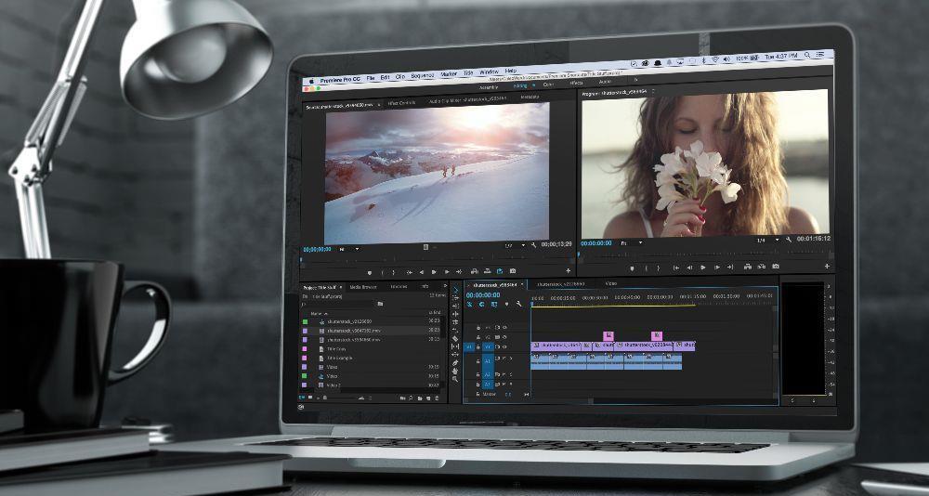Go to In point in Program monitor
The height and width of the screenshot is (496, 929).
[x=676, y=268]
